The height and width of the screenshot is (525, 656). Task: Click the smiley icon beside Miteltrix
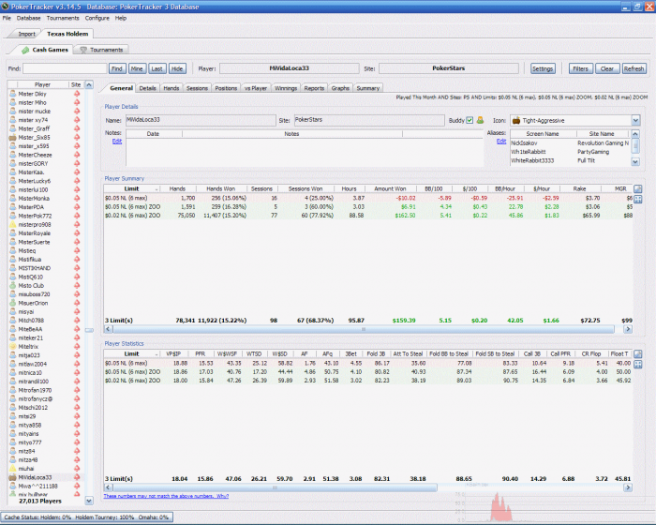coord(13,347)
